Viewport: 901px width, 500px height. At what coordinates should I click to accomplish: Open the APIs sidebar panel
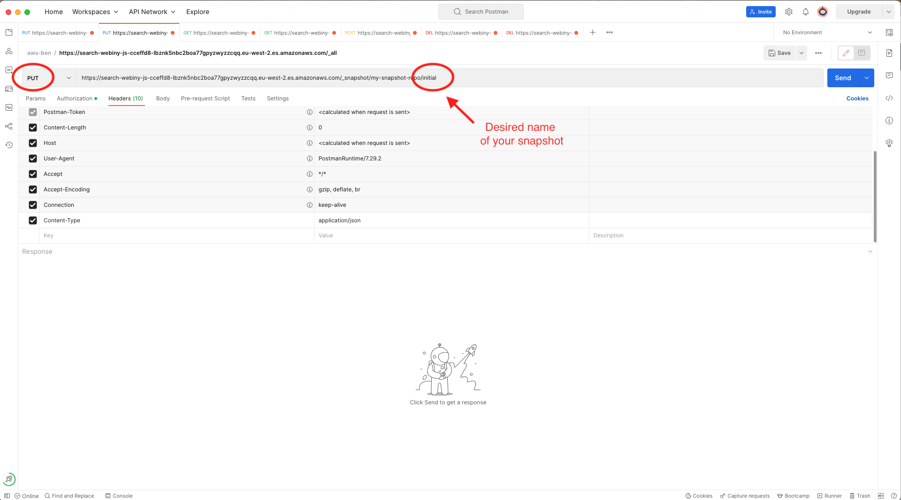pos(8,52)
